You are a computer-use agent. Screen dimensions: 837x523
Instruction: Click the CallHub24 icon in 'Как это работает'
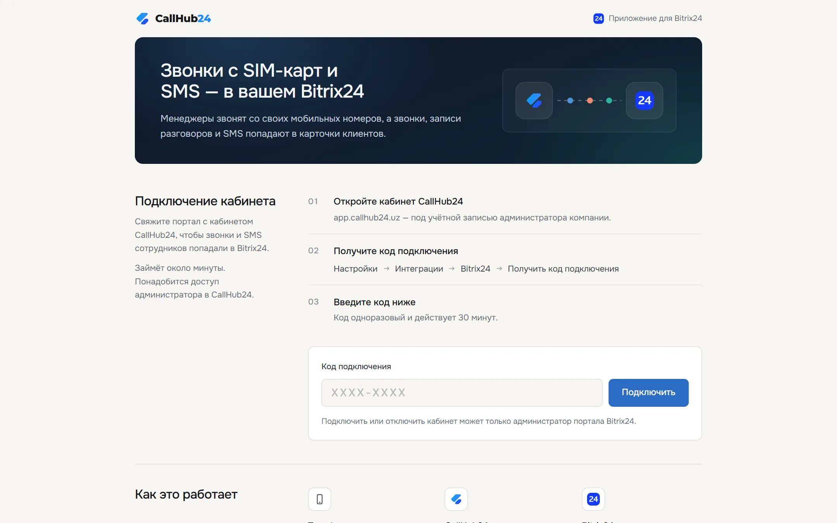[x=456, y=499]
